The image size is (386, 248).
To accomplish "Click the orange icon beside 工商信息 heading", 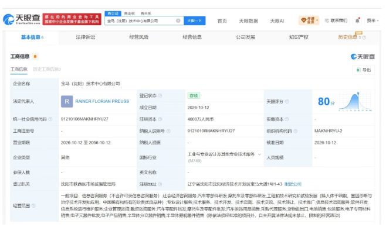I will coord(35,57).
